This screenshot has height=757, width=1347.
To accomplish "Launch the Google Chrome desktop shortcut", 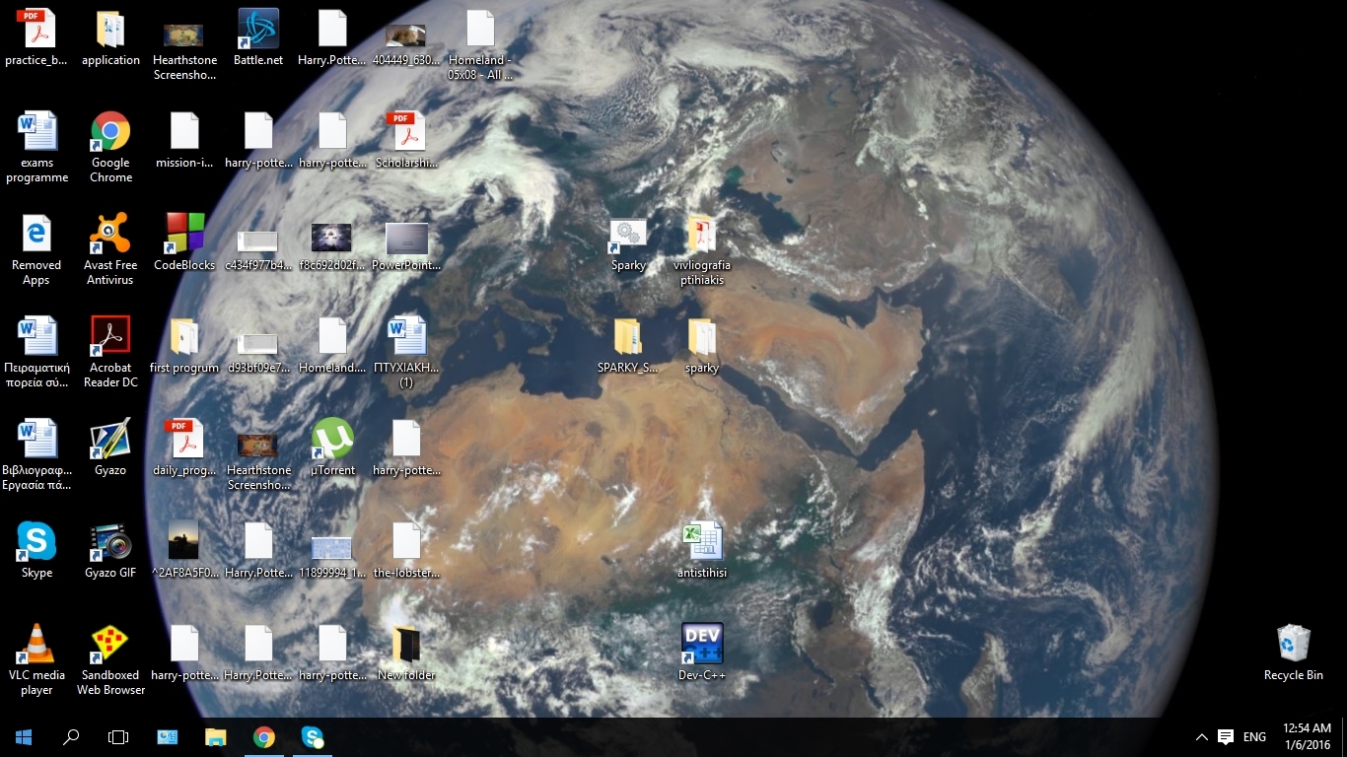I will pos(110,147).
